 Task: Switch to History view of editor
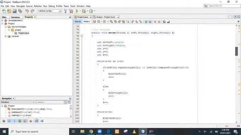tap(87, 22)
